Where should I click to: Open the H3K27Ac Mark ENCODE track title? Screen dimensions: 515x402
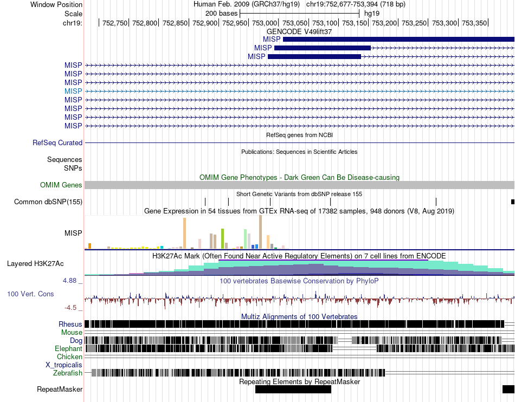click(299, 256)
